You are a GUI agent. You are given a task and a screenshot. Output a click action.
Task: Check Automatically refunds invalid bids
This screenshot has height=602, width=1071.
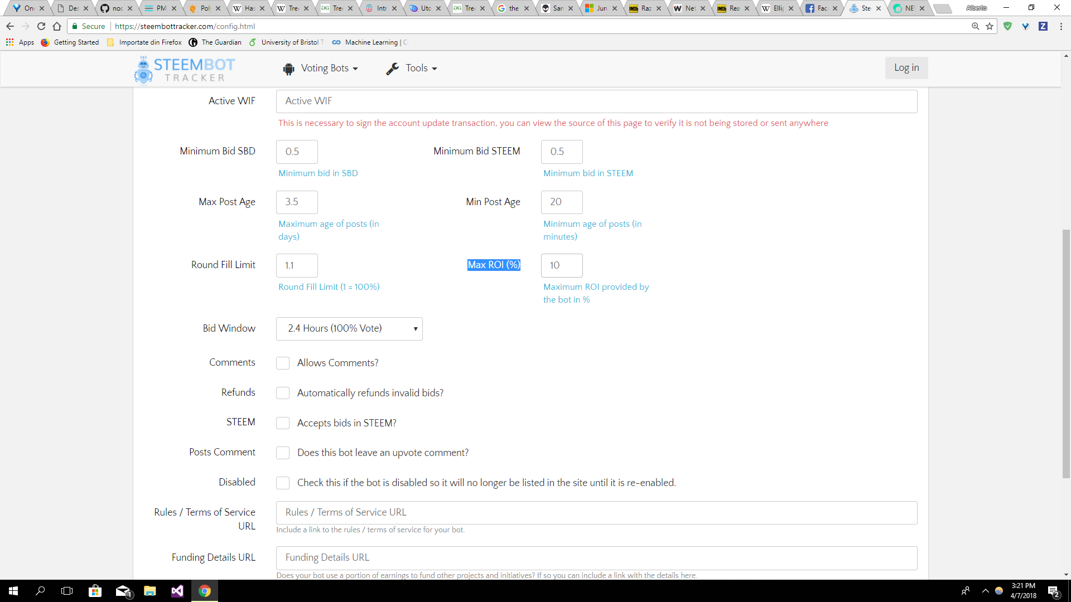tap(283, 393)
